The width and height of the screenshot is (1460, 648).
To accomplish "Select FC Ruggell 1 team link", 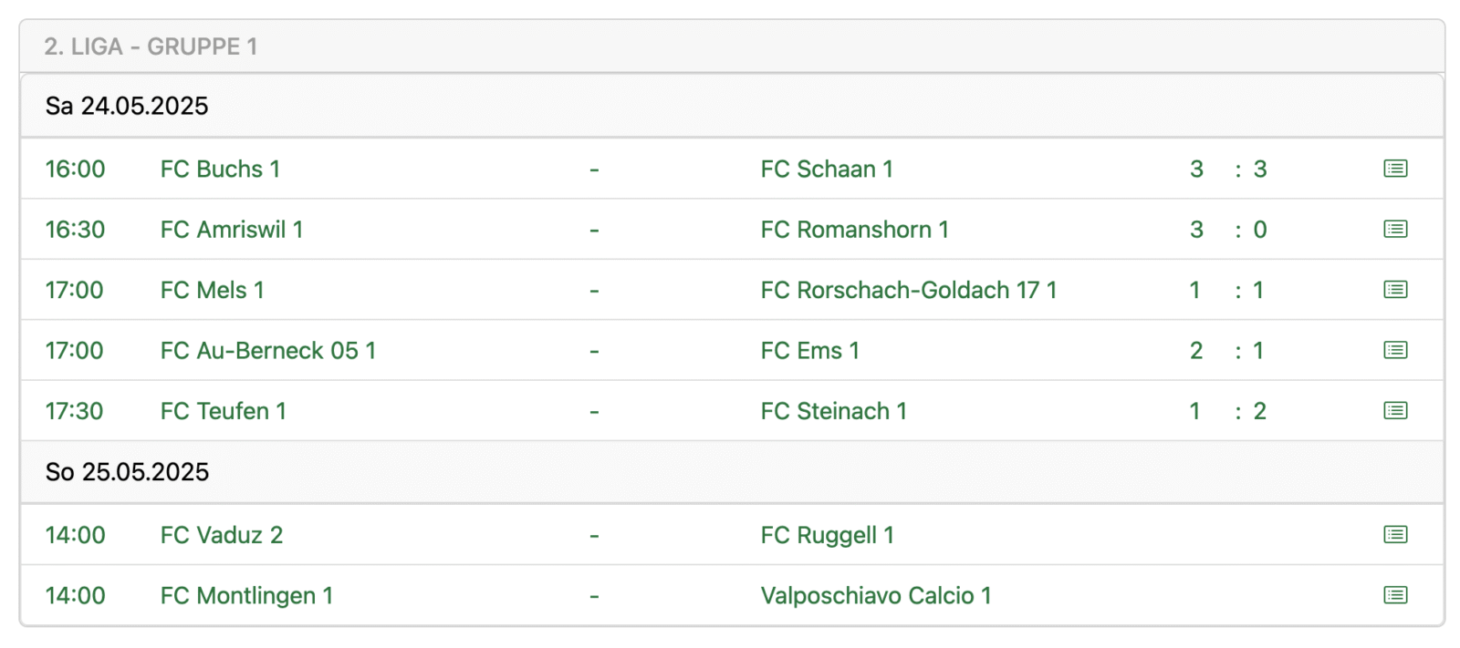I will click(827, 536).
